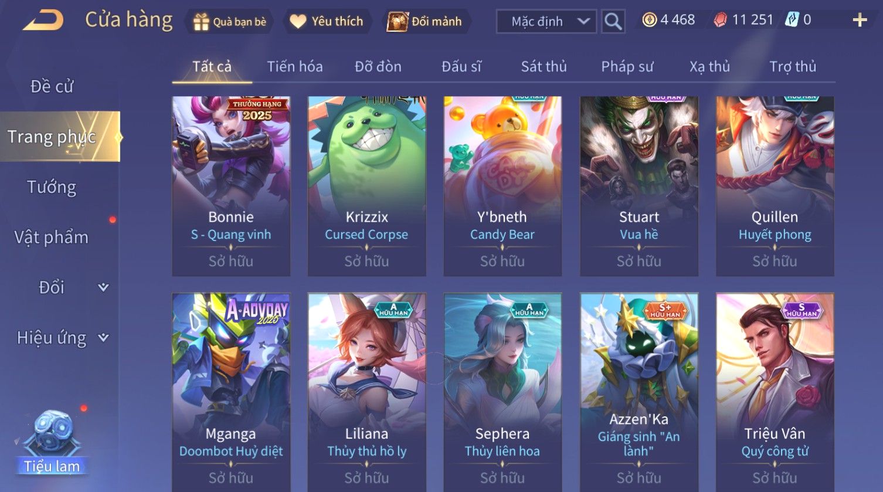Open Tướng in the sidebar

[x=52, y=187]
